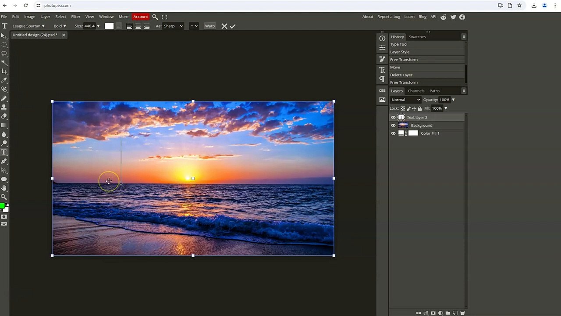Switch to the Channels tab

(416, 91)
